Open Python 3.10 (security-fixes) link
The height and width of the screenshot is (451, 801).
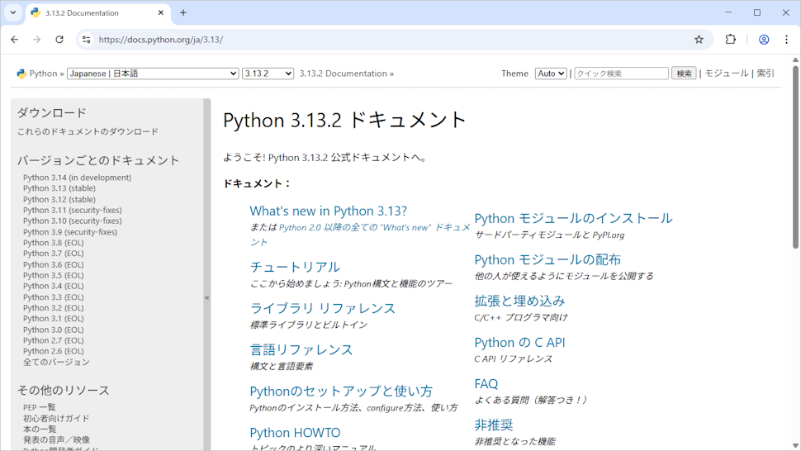tap(73, 221)
